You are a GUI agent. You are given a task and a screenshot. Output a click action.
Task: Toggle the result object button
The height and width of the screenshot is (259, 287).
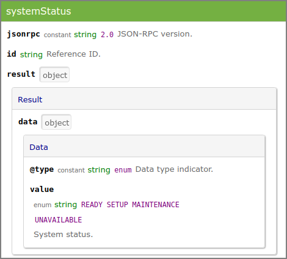[x=54, y=75]
